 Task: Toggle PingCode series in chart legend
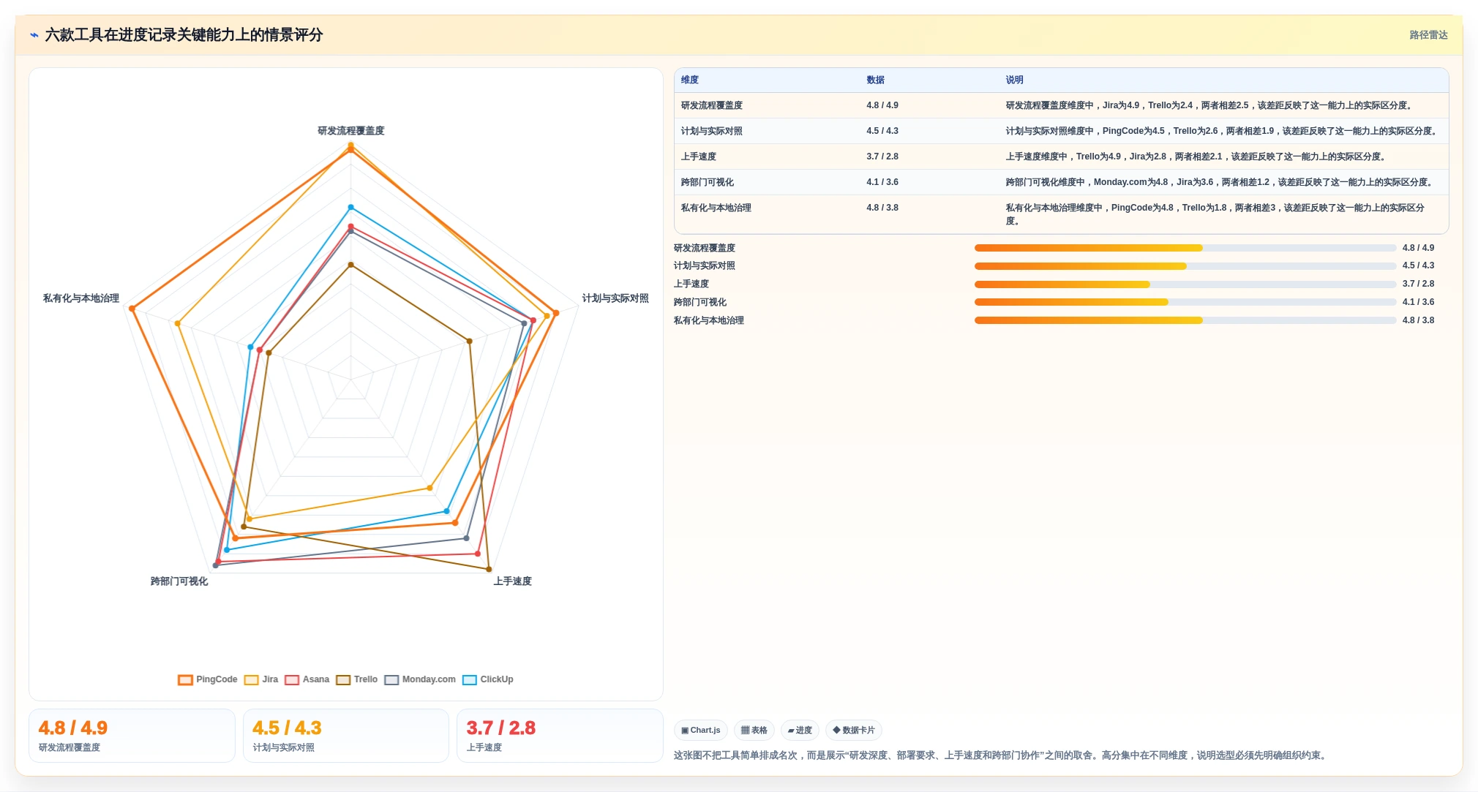[208, 679]
